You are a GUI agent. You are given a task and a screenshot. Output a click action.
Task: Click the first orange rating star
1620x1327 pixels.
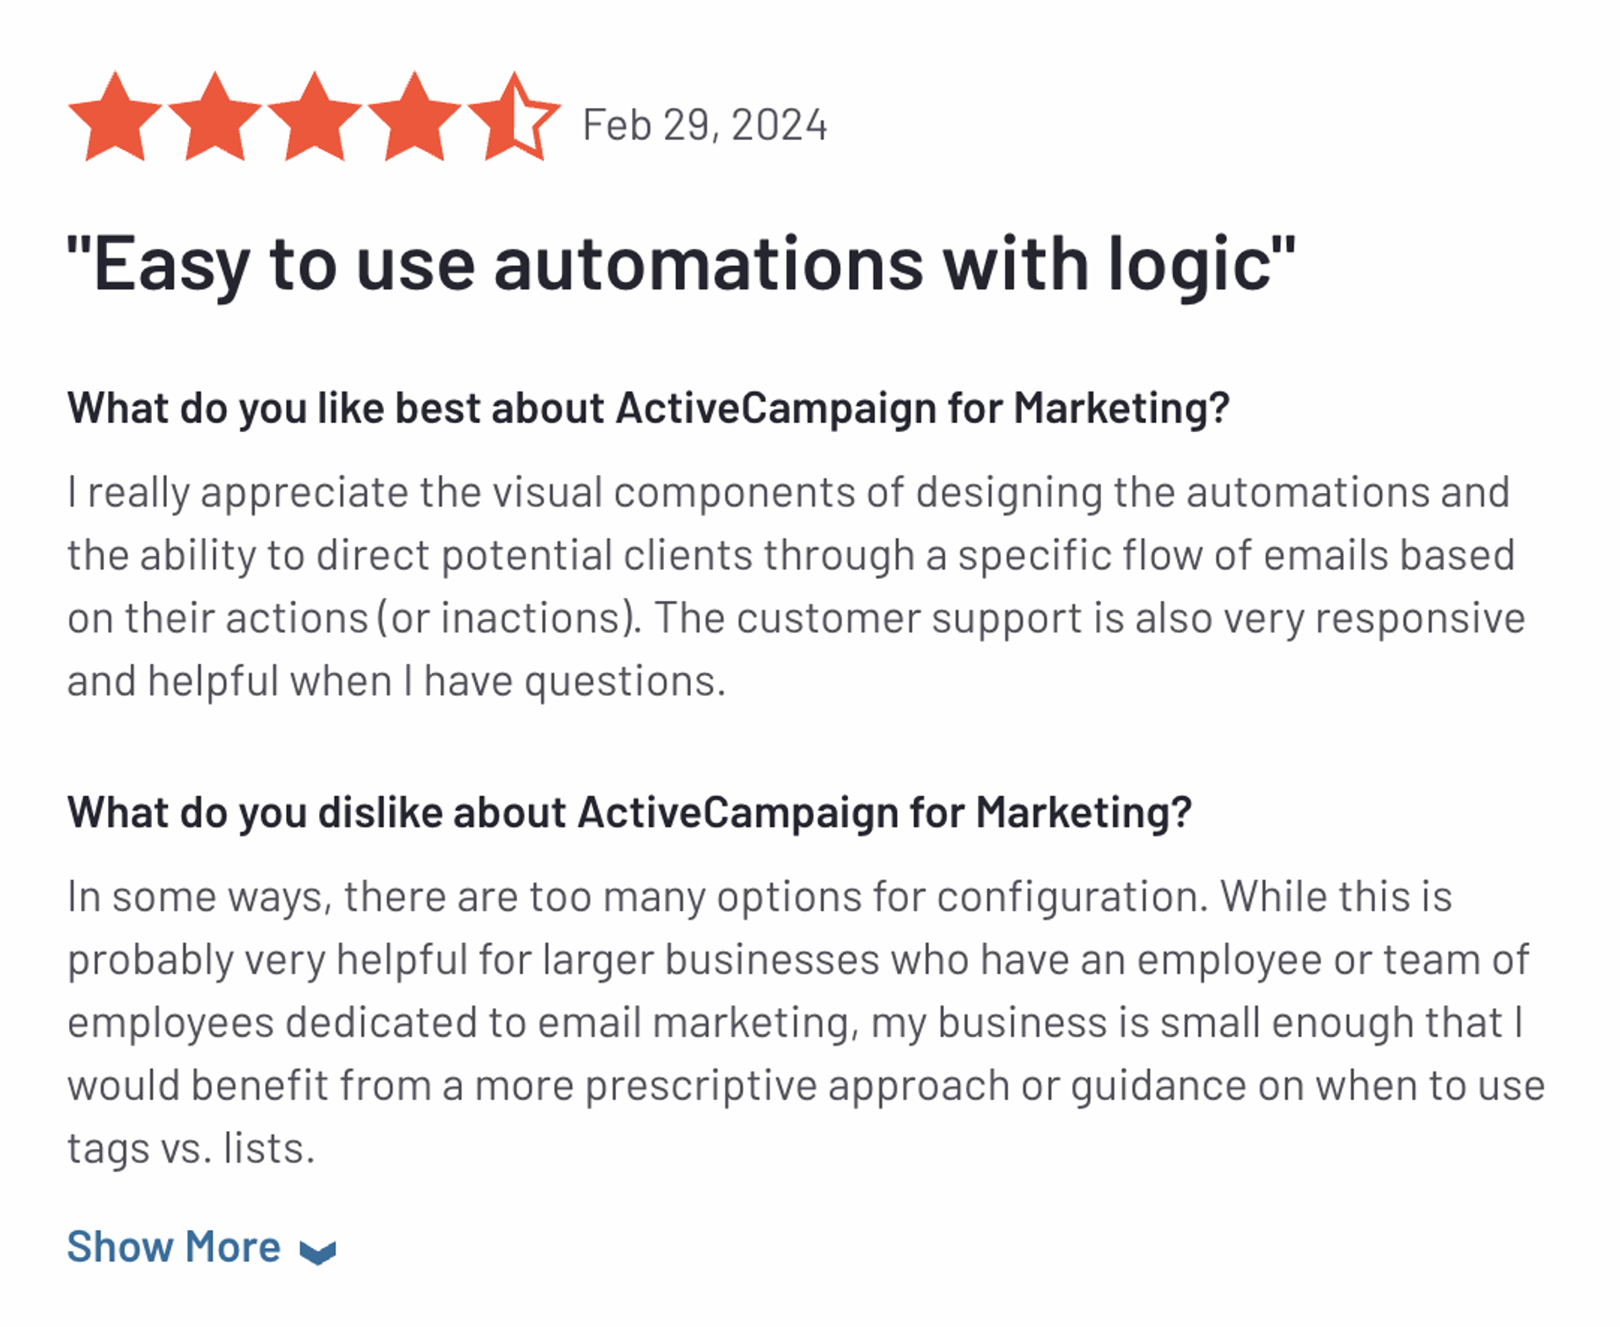pos(115,118)
